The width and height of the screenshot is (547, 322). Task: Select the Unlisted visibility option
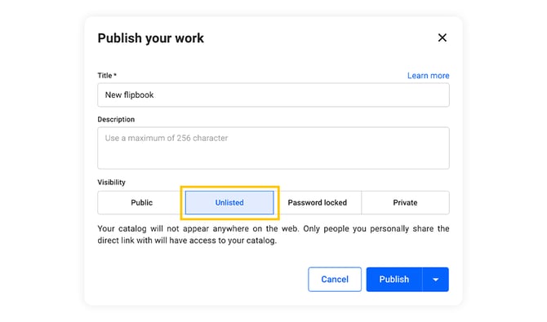[x=229, y=202]
